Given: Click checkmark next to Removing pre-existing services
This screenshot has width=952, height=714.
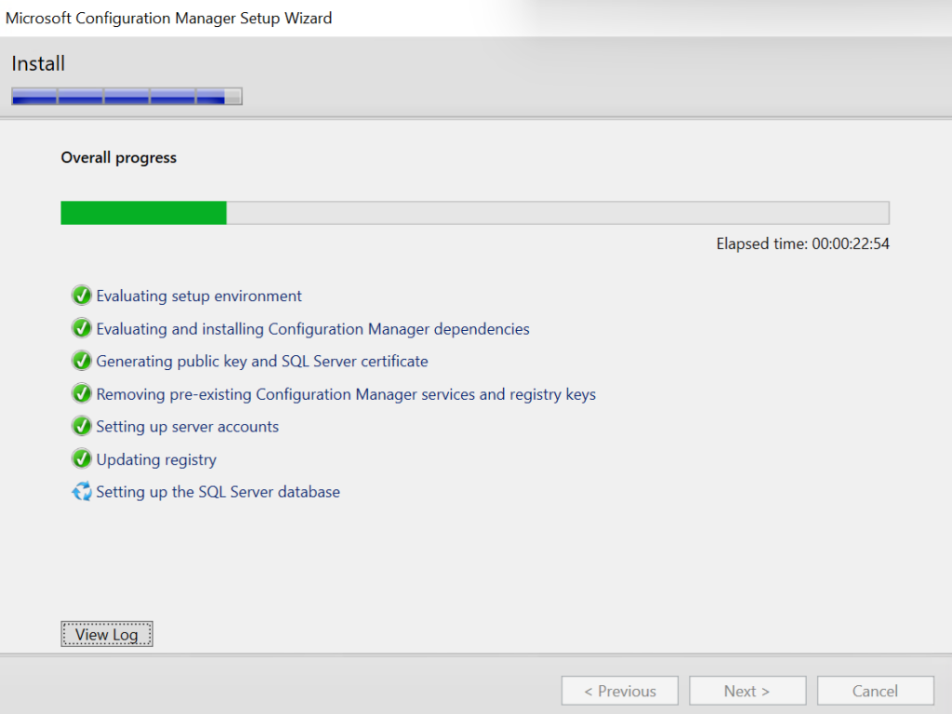Looking at the screenshot, I should (x=82, y=394).
